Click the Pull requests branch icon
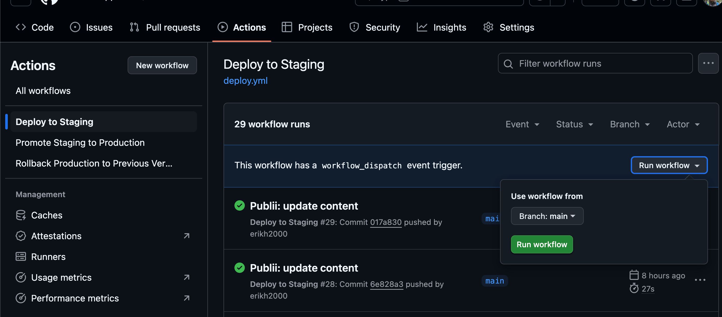 (135, 27)
